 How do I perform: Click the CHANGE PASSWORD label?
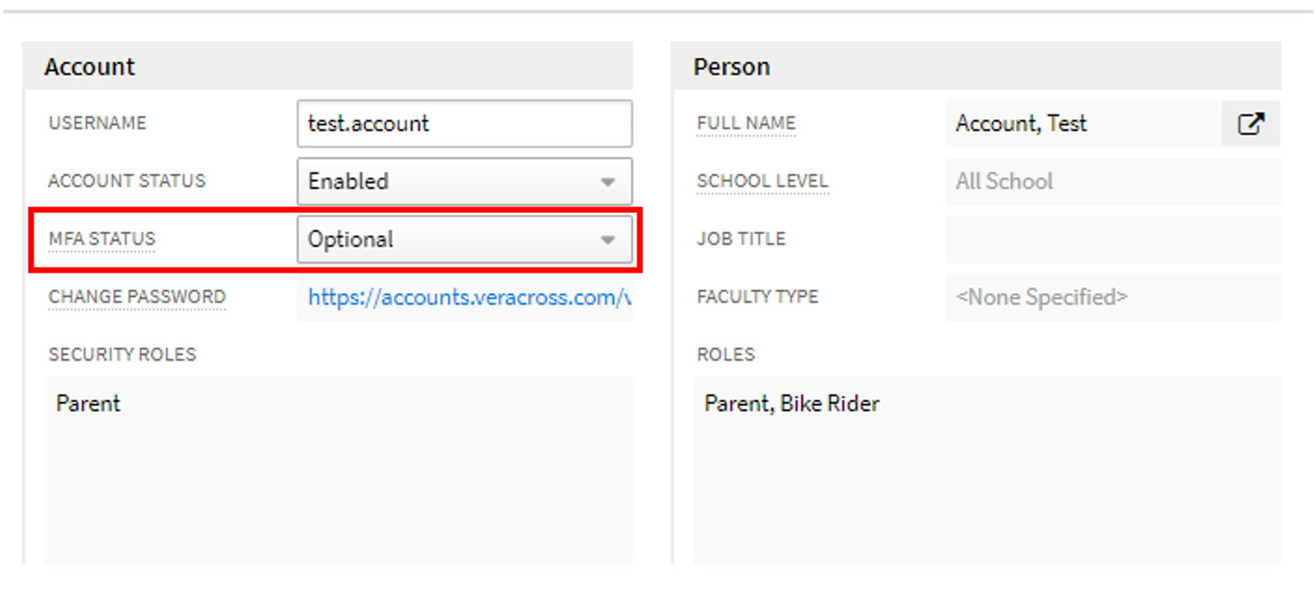pyautogui.click(x=137, y=297)
